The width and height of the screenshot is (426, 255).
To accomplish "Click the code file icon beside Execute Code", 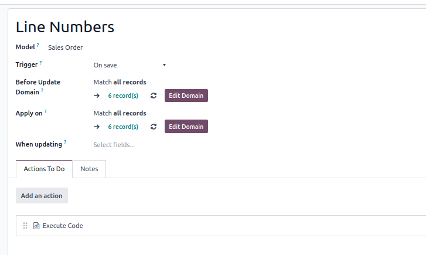I will (x=36, y=226).
